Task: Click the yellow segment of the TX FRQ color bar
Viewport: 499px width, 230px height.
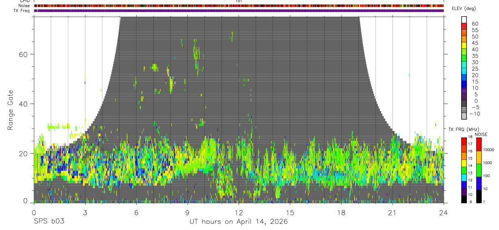Action: 464,163
